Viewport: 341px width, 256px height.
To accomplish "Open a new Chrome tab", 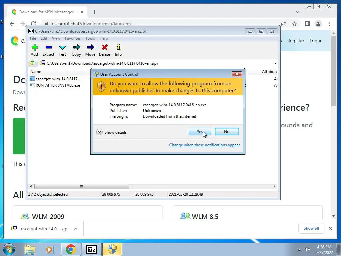I will [94, 12].
